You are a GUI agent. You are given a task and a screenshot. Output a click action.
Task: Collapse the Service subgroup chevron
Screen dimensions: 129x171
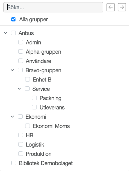tap(19, 89)
